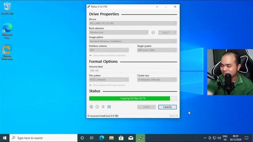Click the START button
The image size is (253, 142).
point(147,107)
